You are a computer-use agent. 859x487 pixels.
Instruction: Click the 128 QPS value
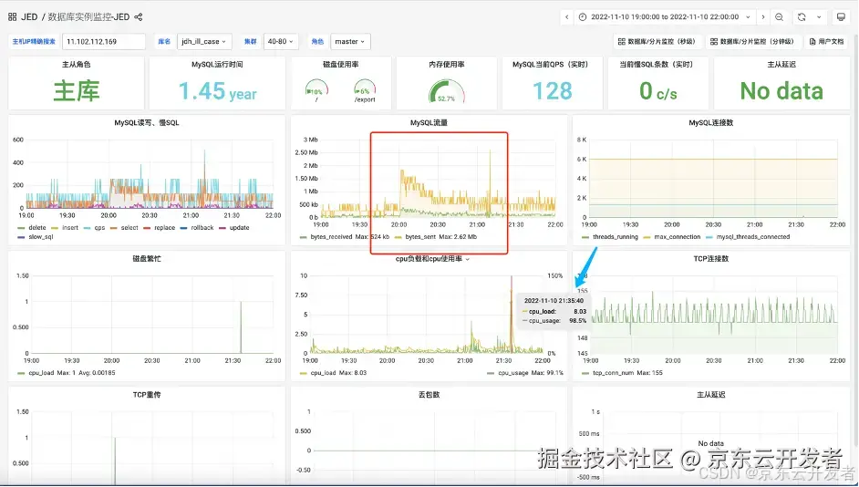[553, 91]
